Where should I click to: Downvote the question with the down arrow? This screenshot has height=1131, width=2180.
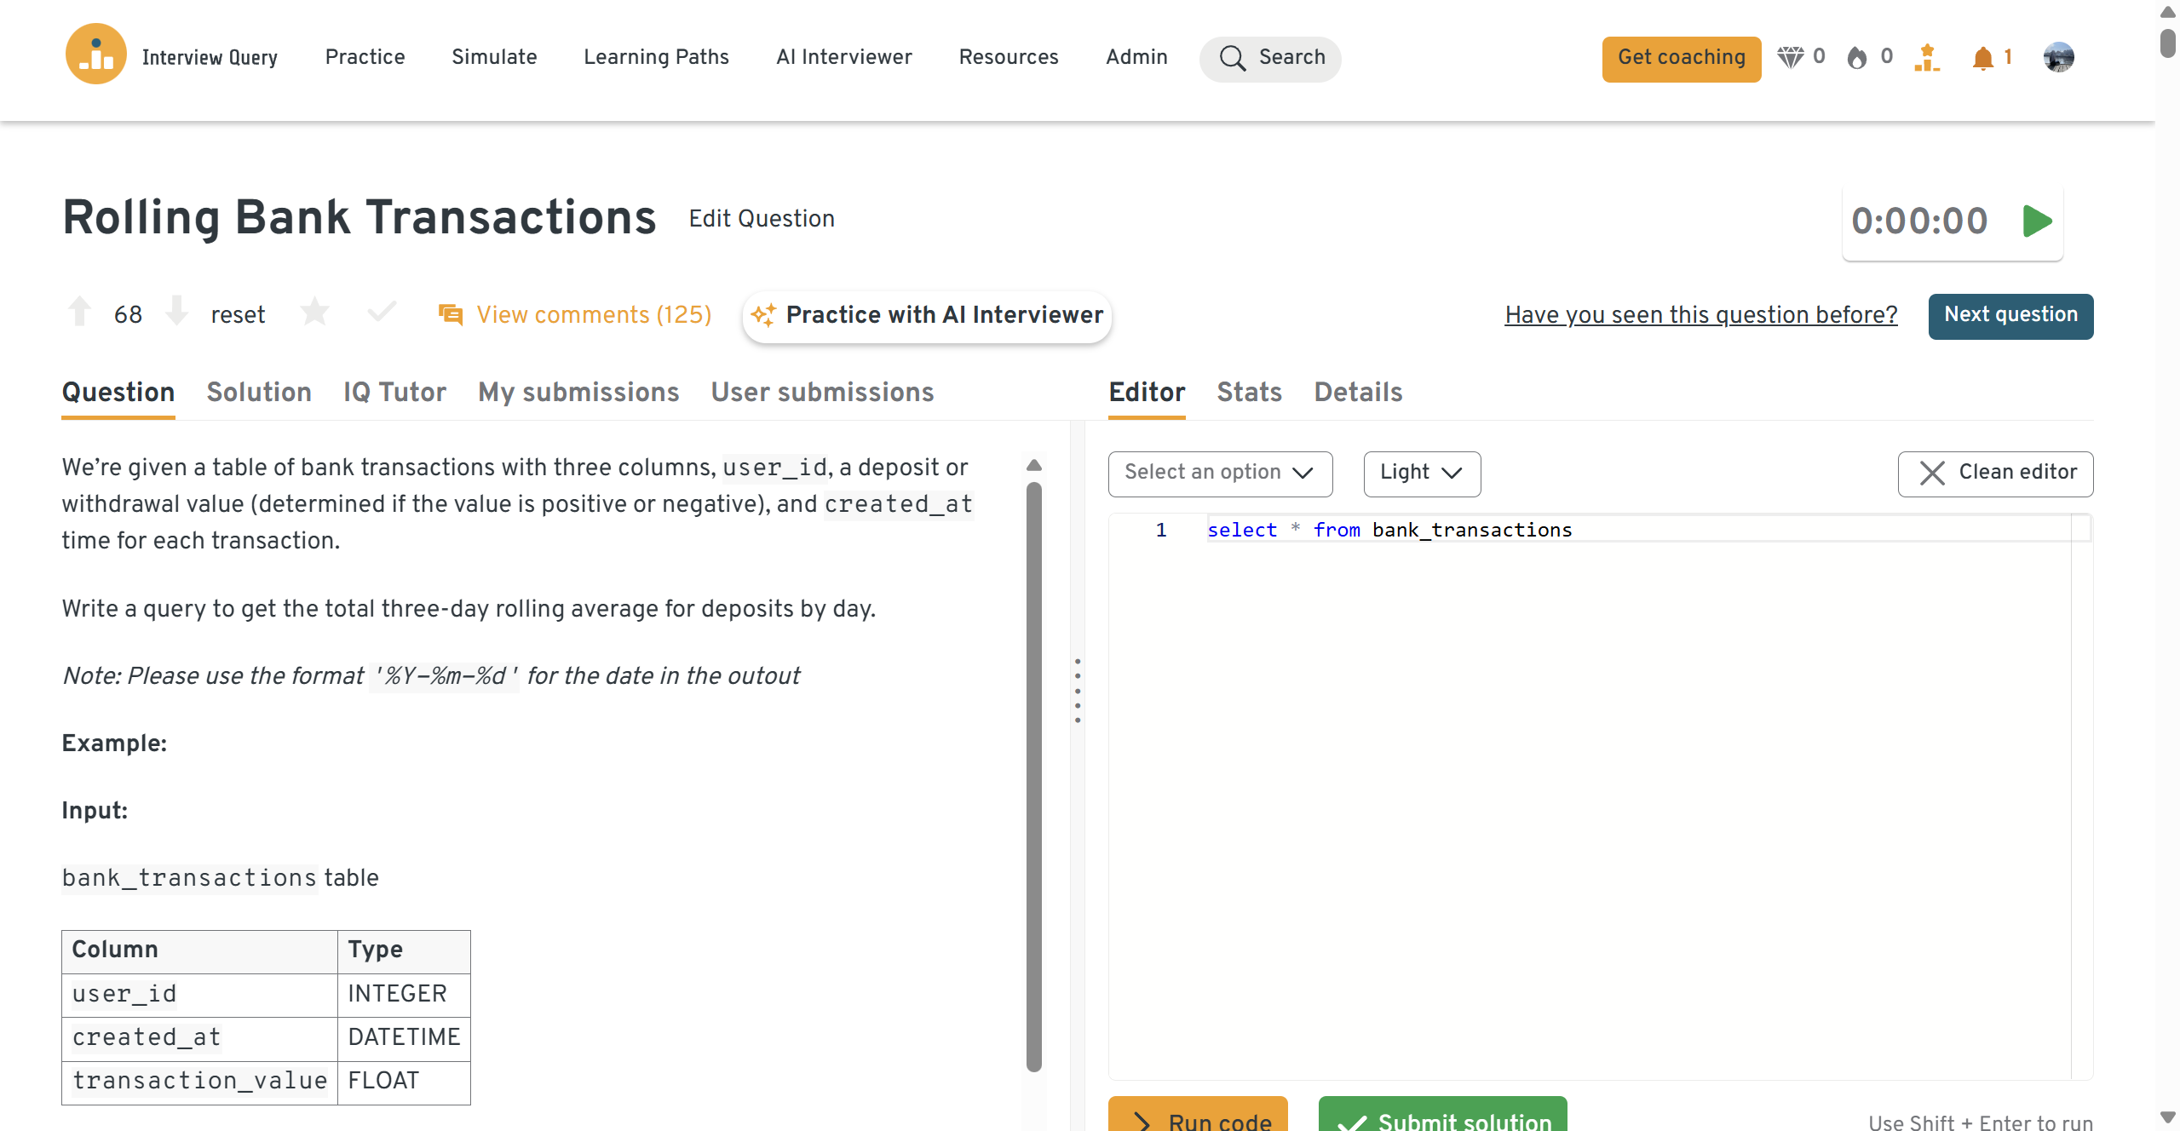pos(177,312)
